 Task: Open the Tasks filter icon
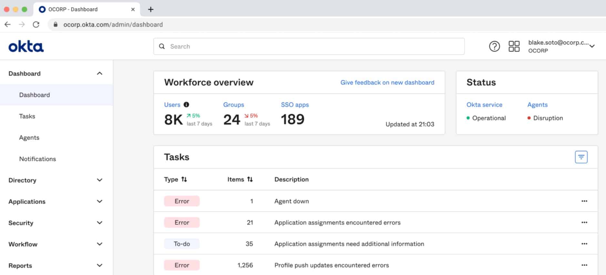581,157
